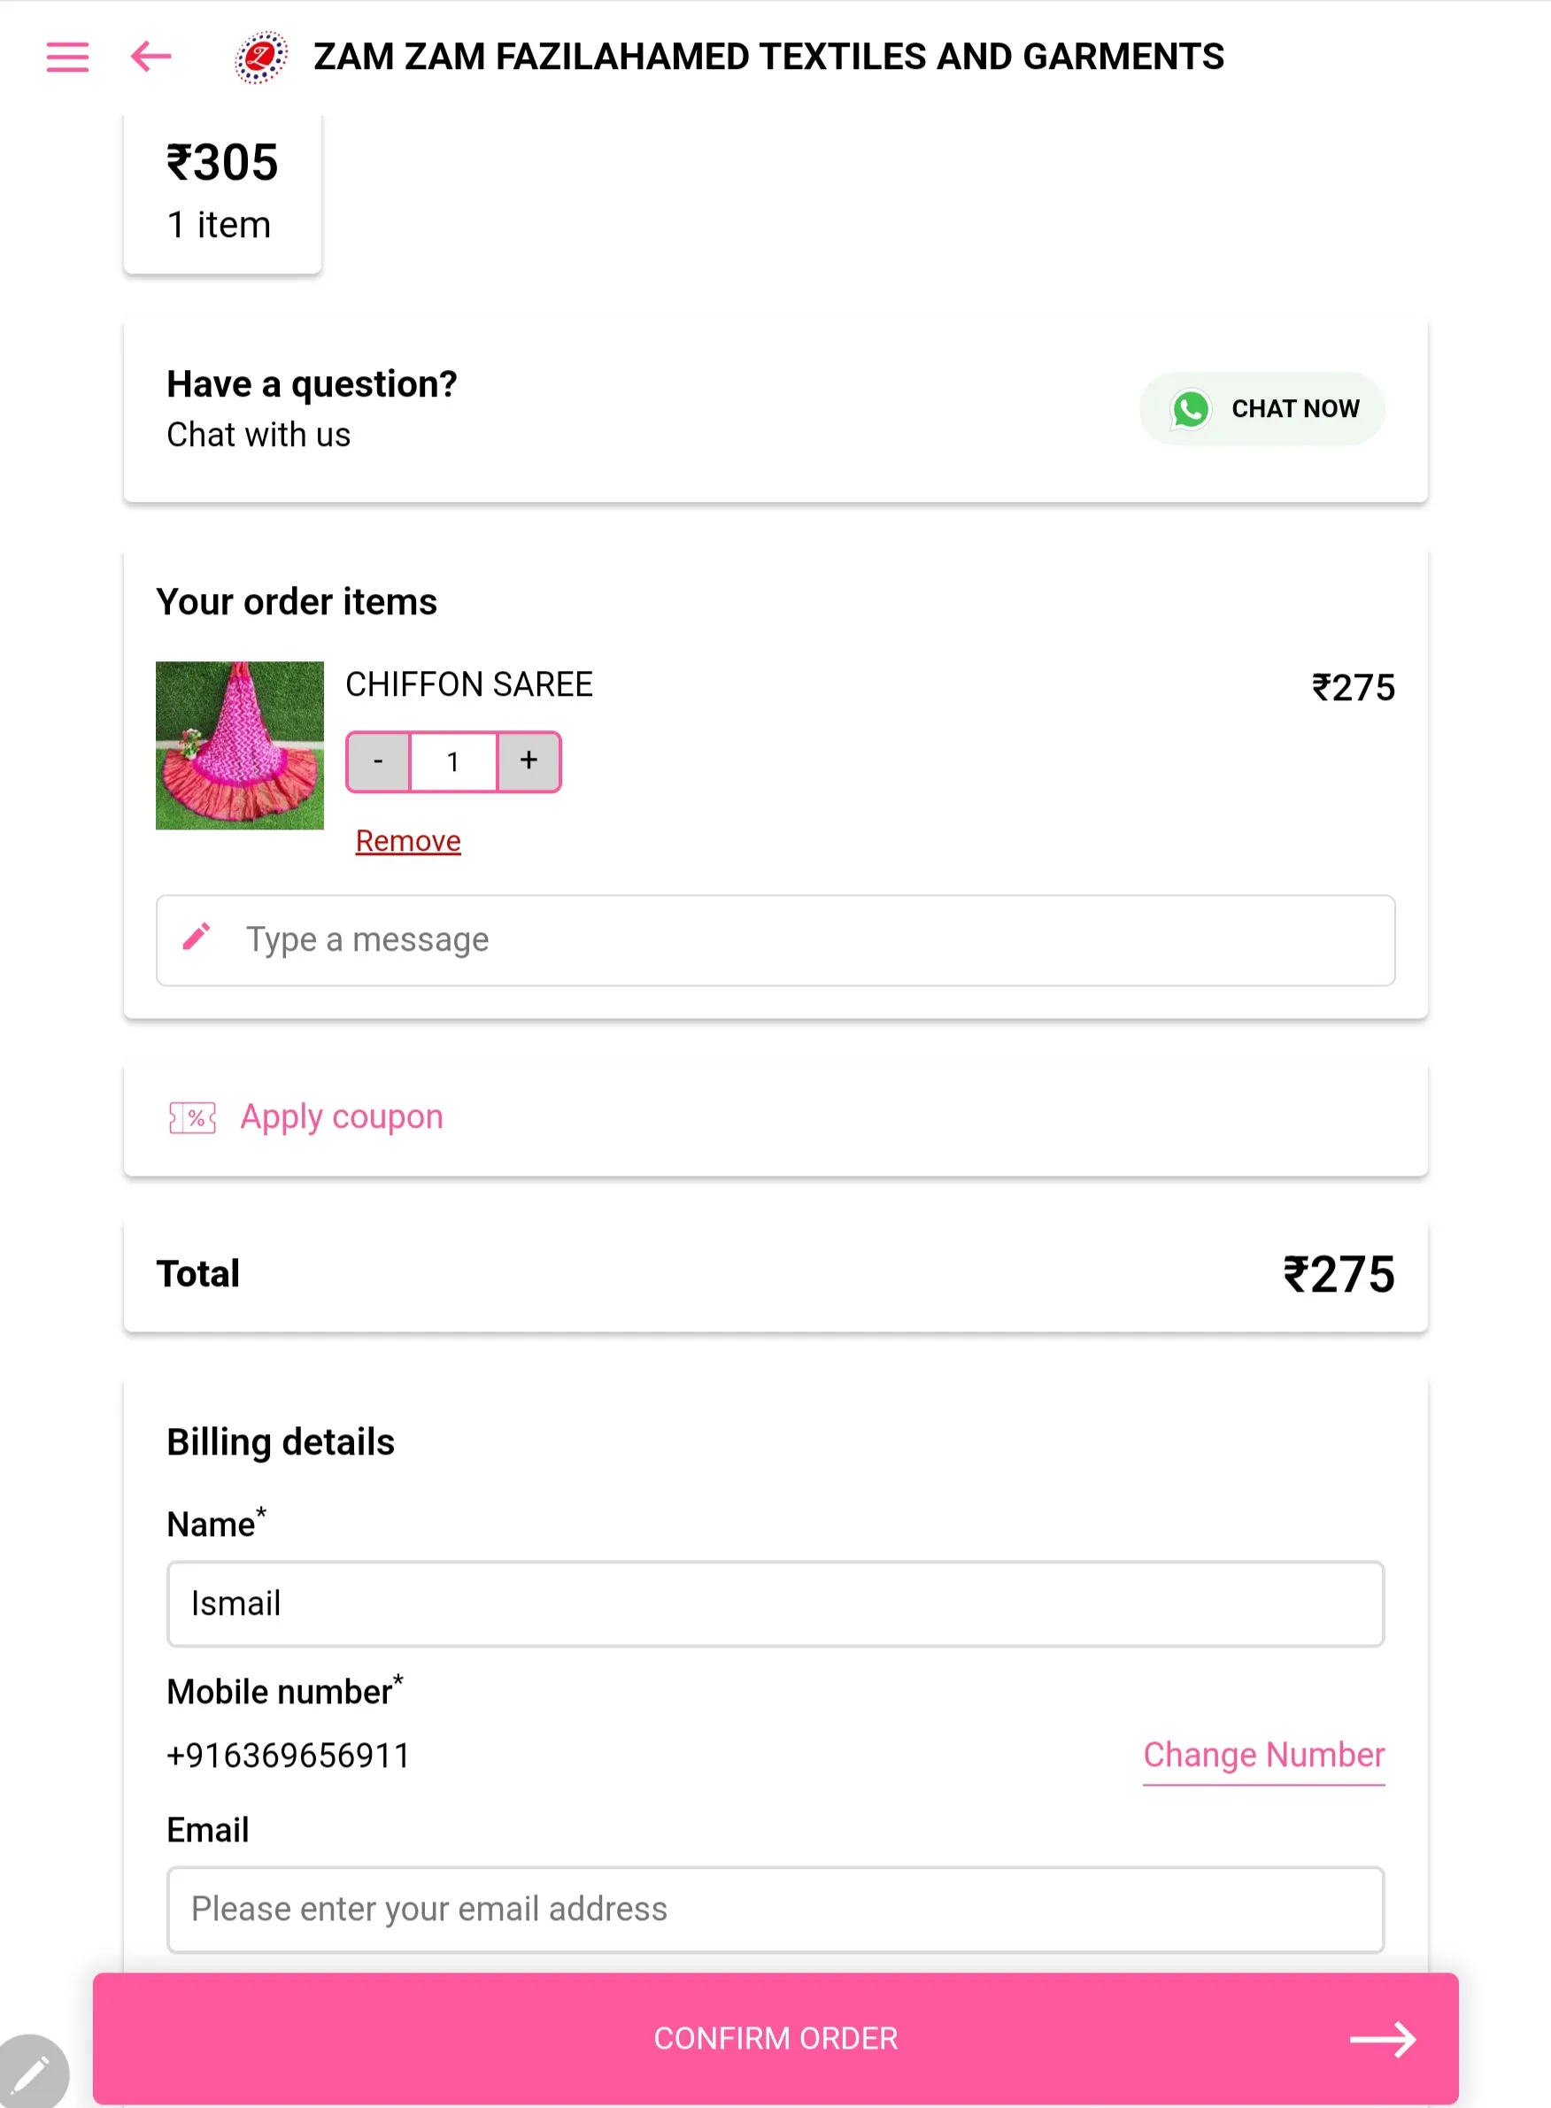This screenshot has height=2108, width=1551.
Task: Click the Name field showing Ismail
Action: pyautogui.click(x=775, y=1603)
